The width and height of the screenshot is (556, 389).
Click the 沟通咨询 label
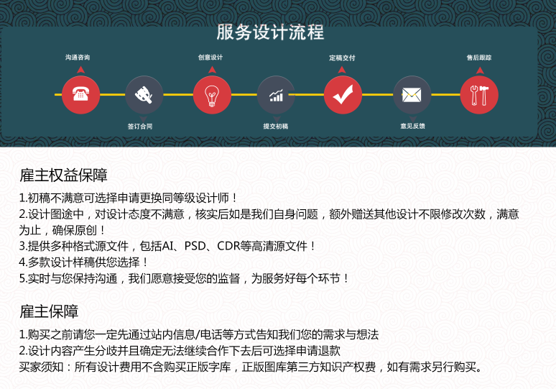point(78,58)
